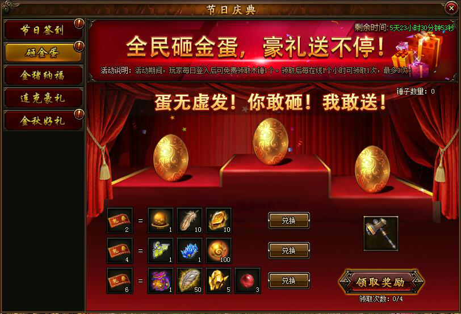Screen dimensions: 461x314
Task: Click 兑换 for the 6-ticket row
Action: 289,281
